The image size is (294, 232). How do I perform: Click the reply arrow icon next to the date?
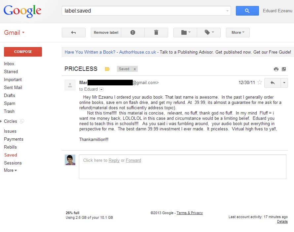273,83
